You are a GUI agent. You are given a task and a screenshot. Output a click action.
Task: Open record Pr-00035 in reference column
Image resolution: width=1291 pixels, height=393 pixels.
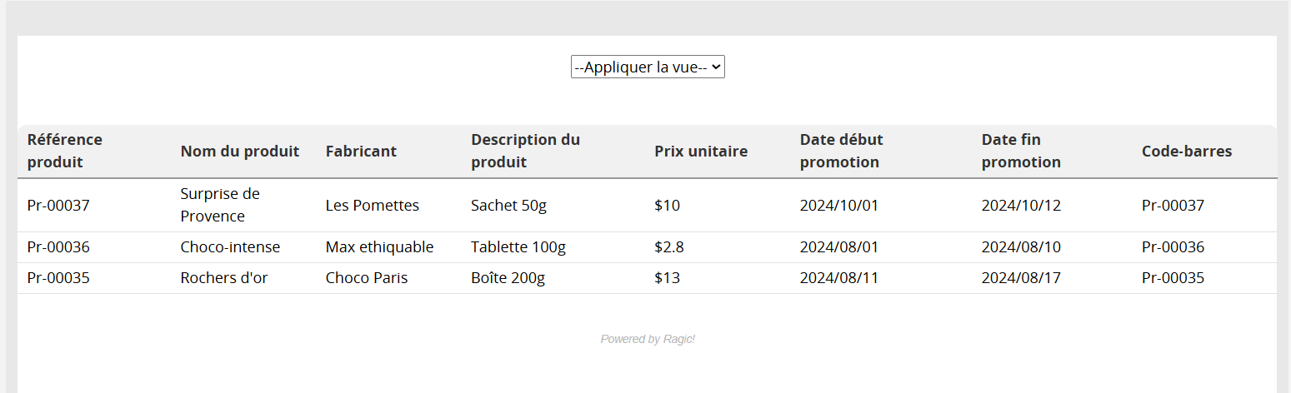point(58,278)
